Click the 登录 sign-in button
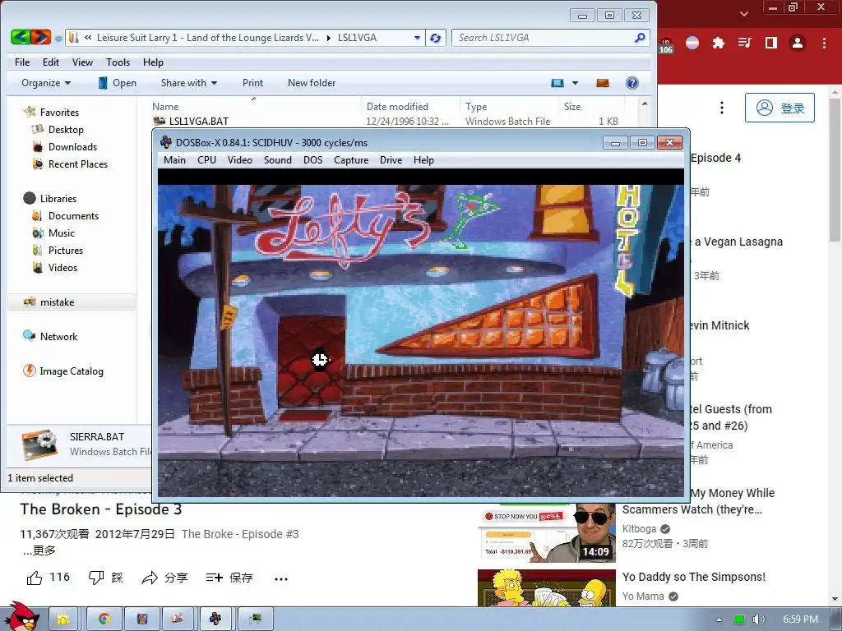 pyautogui.click(x=780, y=108)
